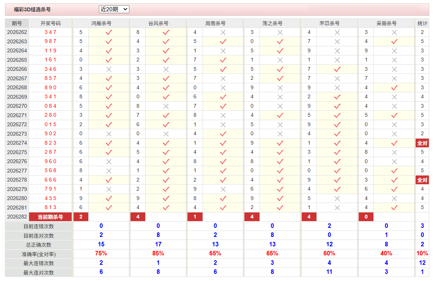The height and width of the screenshot is (281, 433).
Task: Click the 85% accuracy value
Action: [x=158, y=254]
